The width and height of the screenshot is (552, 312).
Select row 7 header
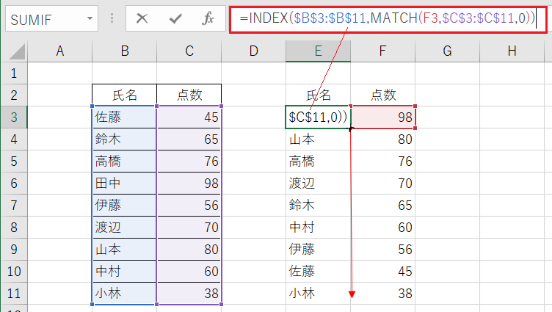[x=14, y=206]
